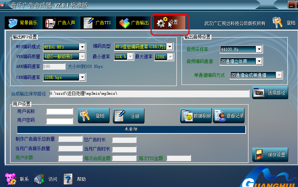
Task: Click the 当月广告音乐数量 field
Action: coord(70,148)
